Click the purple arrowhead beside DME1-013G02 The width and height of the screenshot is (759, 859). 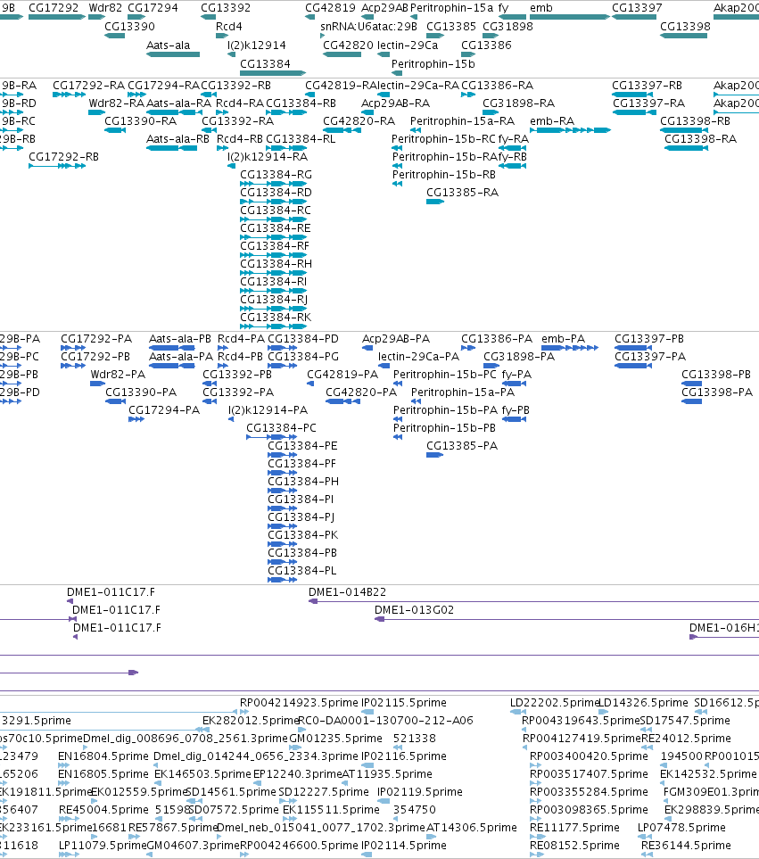pyautogui.click(x=380, y=619)
